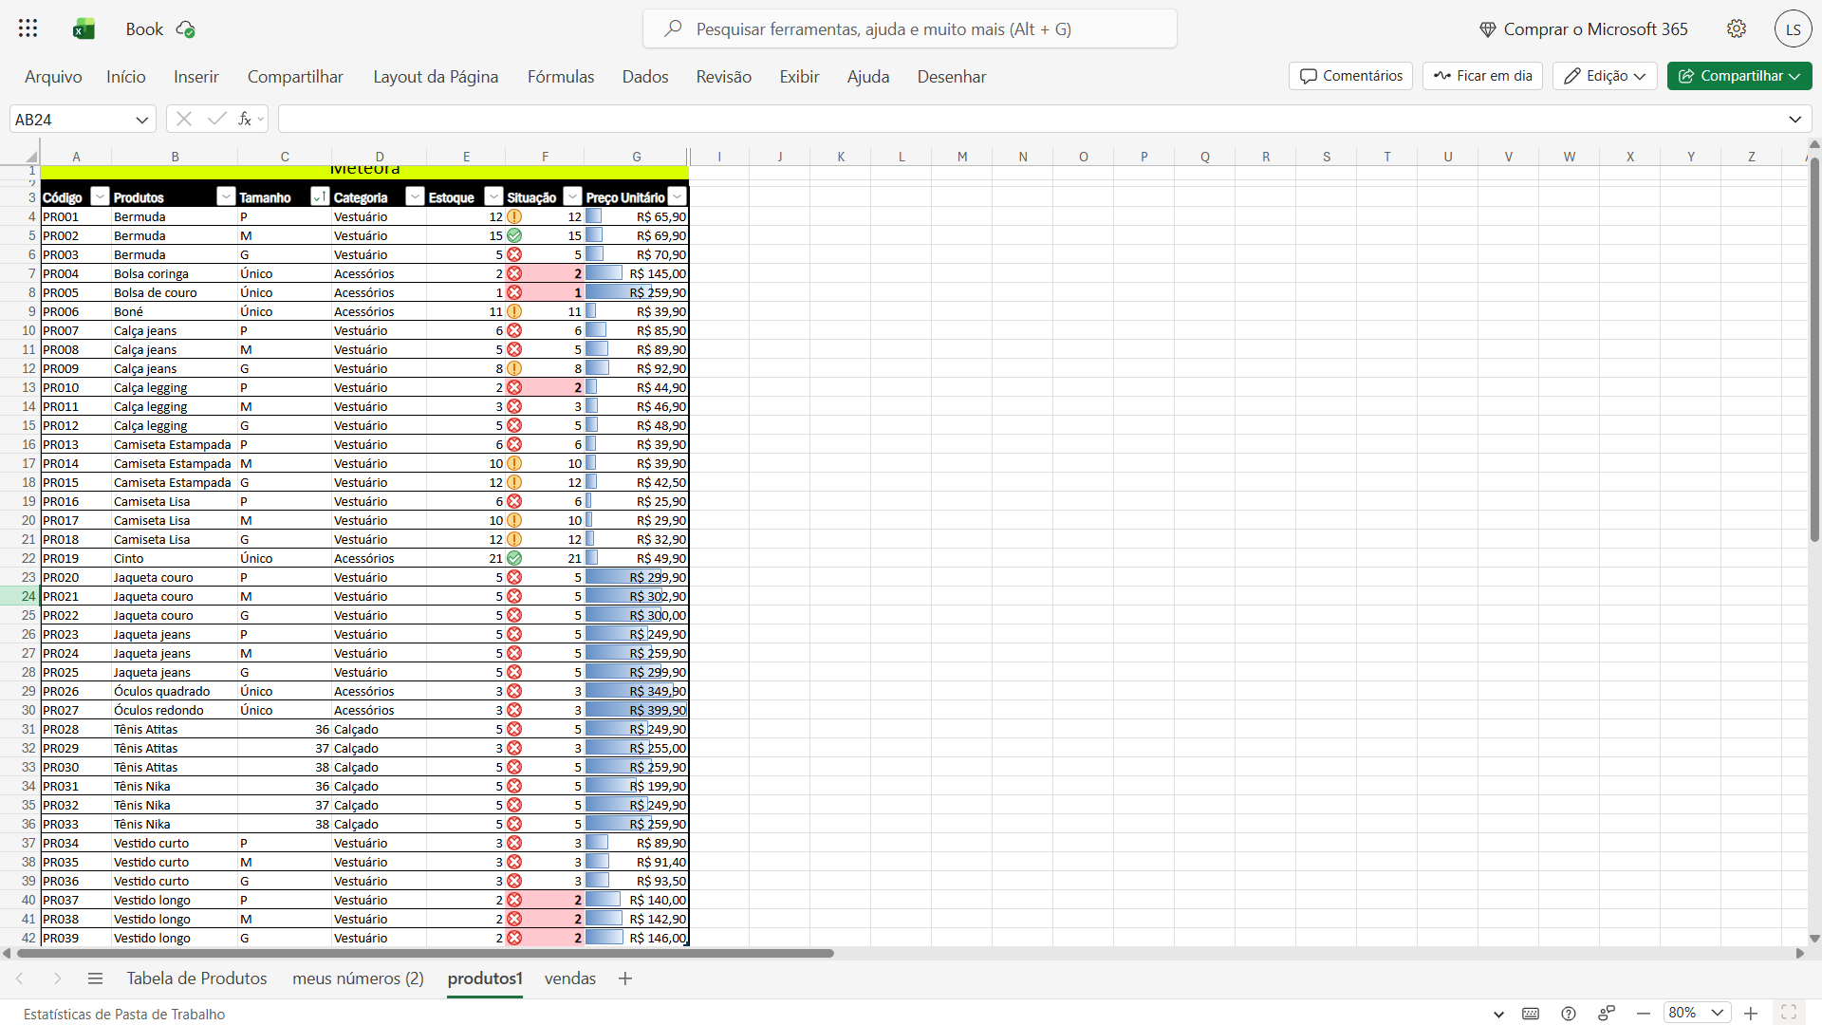Go to next sheet tab arrow
Image resolution: width=1822 pixels, height=1025 pixels.
click(x=57, y=978)
